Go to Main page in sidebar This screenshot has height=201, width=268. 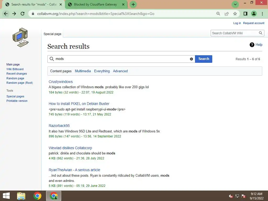13,64
